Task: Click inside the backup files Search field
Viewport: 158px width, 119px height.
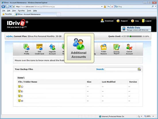Action: pos(121,69)
